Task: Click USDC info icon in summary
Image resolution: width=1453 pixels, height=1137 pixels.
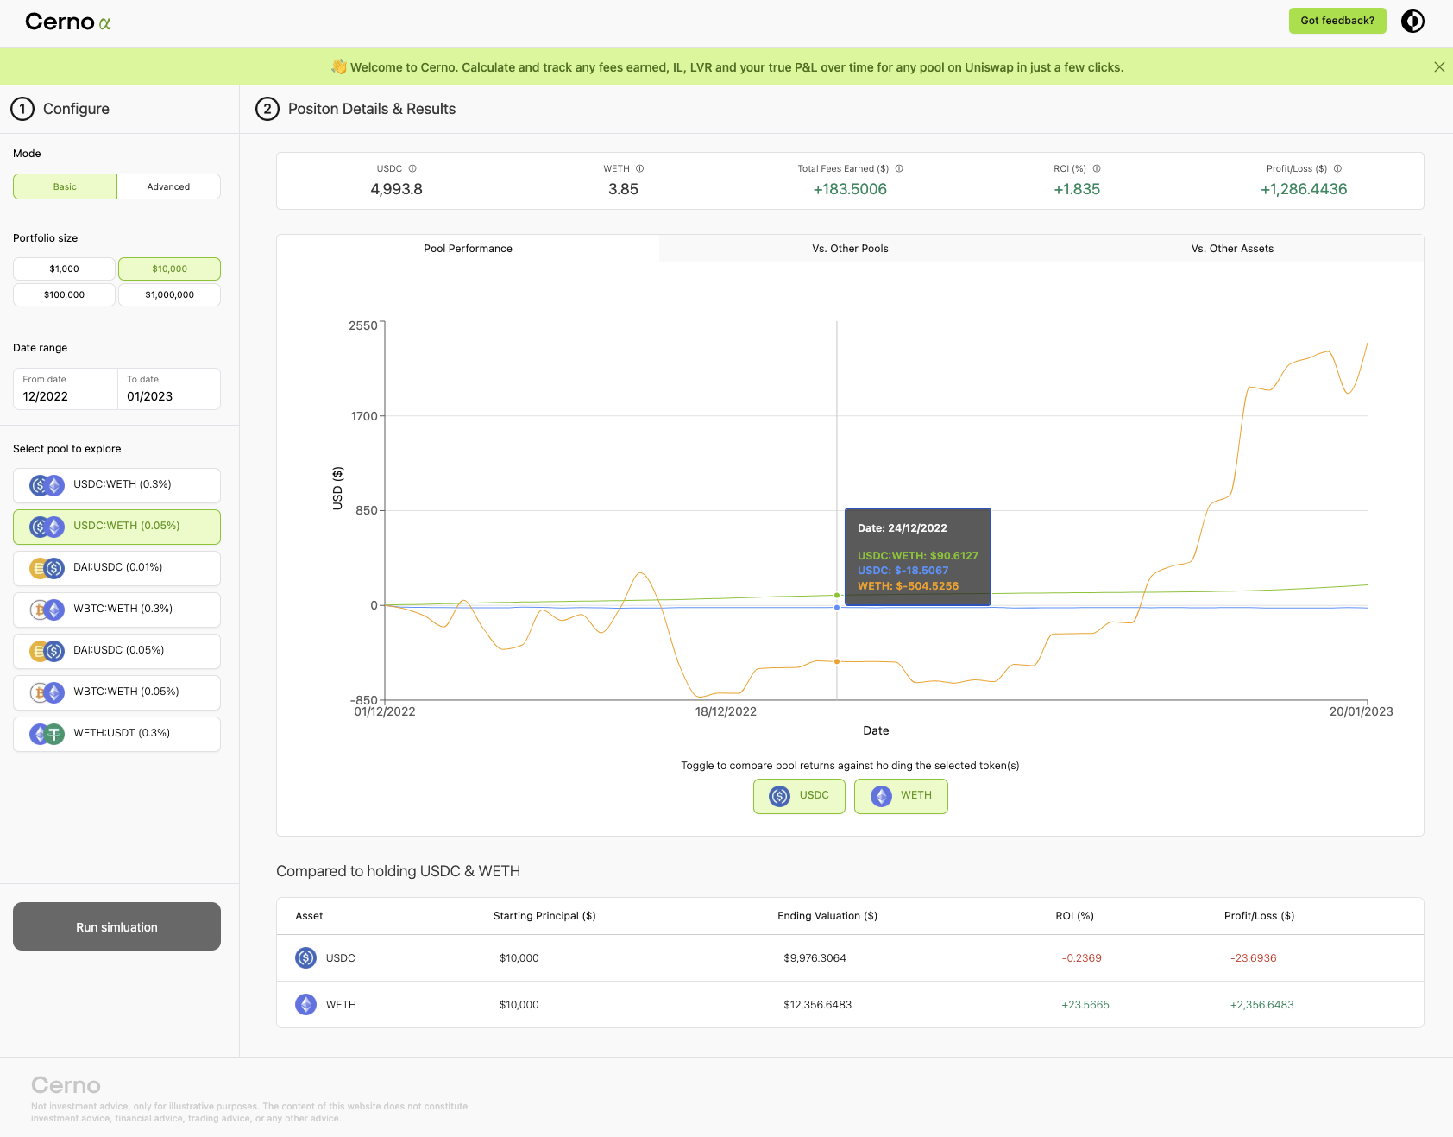Action: pos(412,168)
